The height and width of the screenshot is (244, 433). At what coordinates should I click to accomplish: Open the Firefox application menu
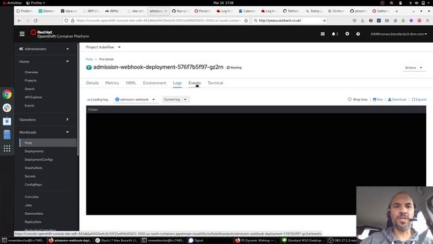click(x=428, y=20)
